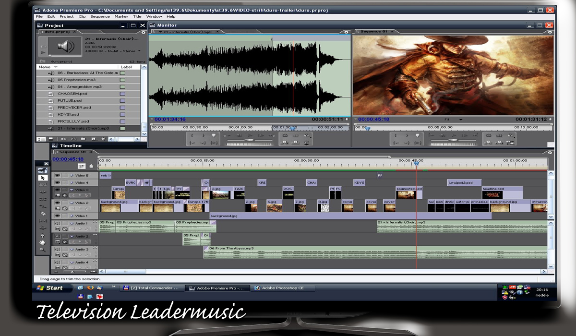Hide the Video 4 track

tap(58, 183)
